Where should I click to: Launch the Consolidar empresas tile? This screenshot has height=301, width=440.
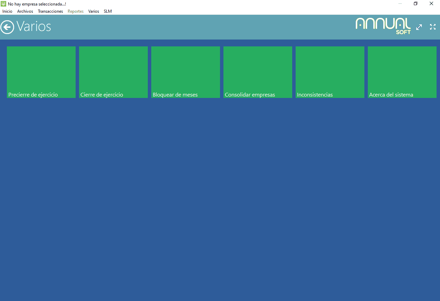258,72
